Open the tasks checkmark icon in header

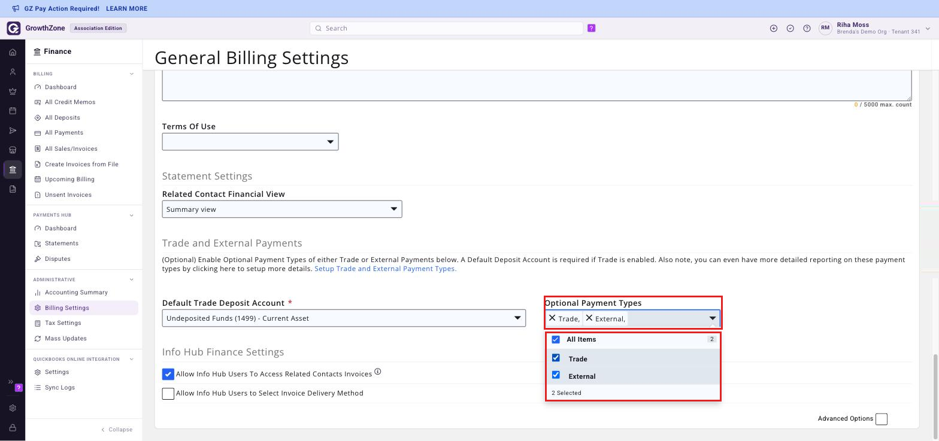[x=790, y=28]
